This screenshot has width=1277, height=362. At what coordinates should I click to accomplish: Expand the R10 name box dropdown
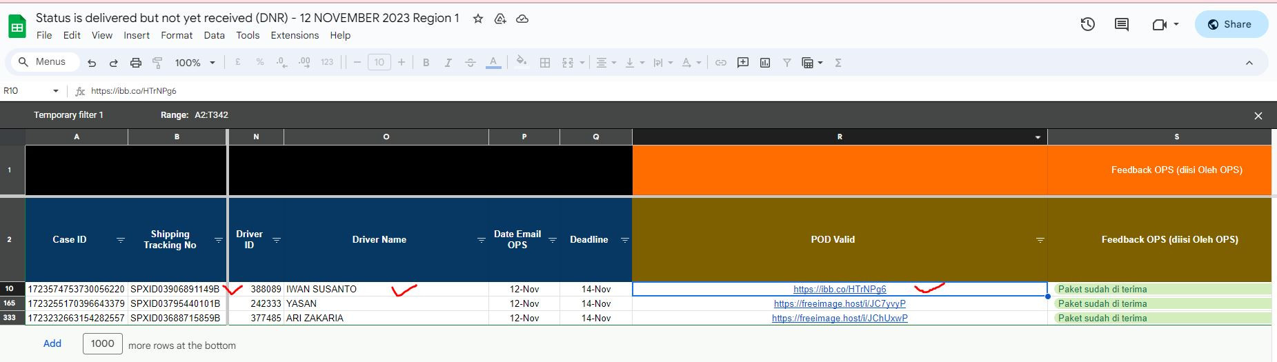pyautogui.click(x=56, y=91)
